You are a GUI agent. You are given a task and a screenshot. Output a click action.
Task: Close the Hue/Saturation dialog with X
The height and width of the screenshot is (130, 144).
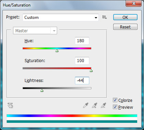(133, 3)
